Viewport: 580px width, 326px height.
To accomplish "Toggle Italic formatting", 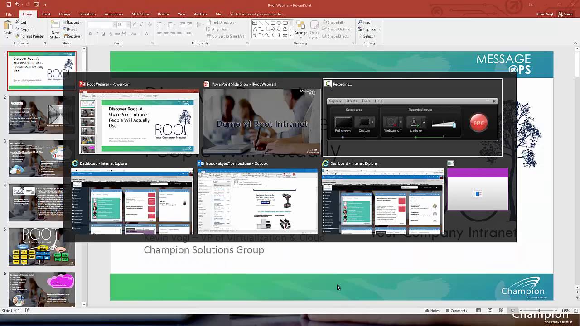I will click(x=97, y=34).
